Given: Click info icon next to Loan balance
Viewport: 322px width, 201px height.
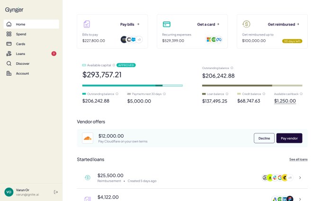Looking at the screenshot, I should [x=227, y=94].
